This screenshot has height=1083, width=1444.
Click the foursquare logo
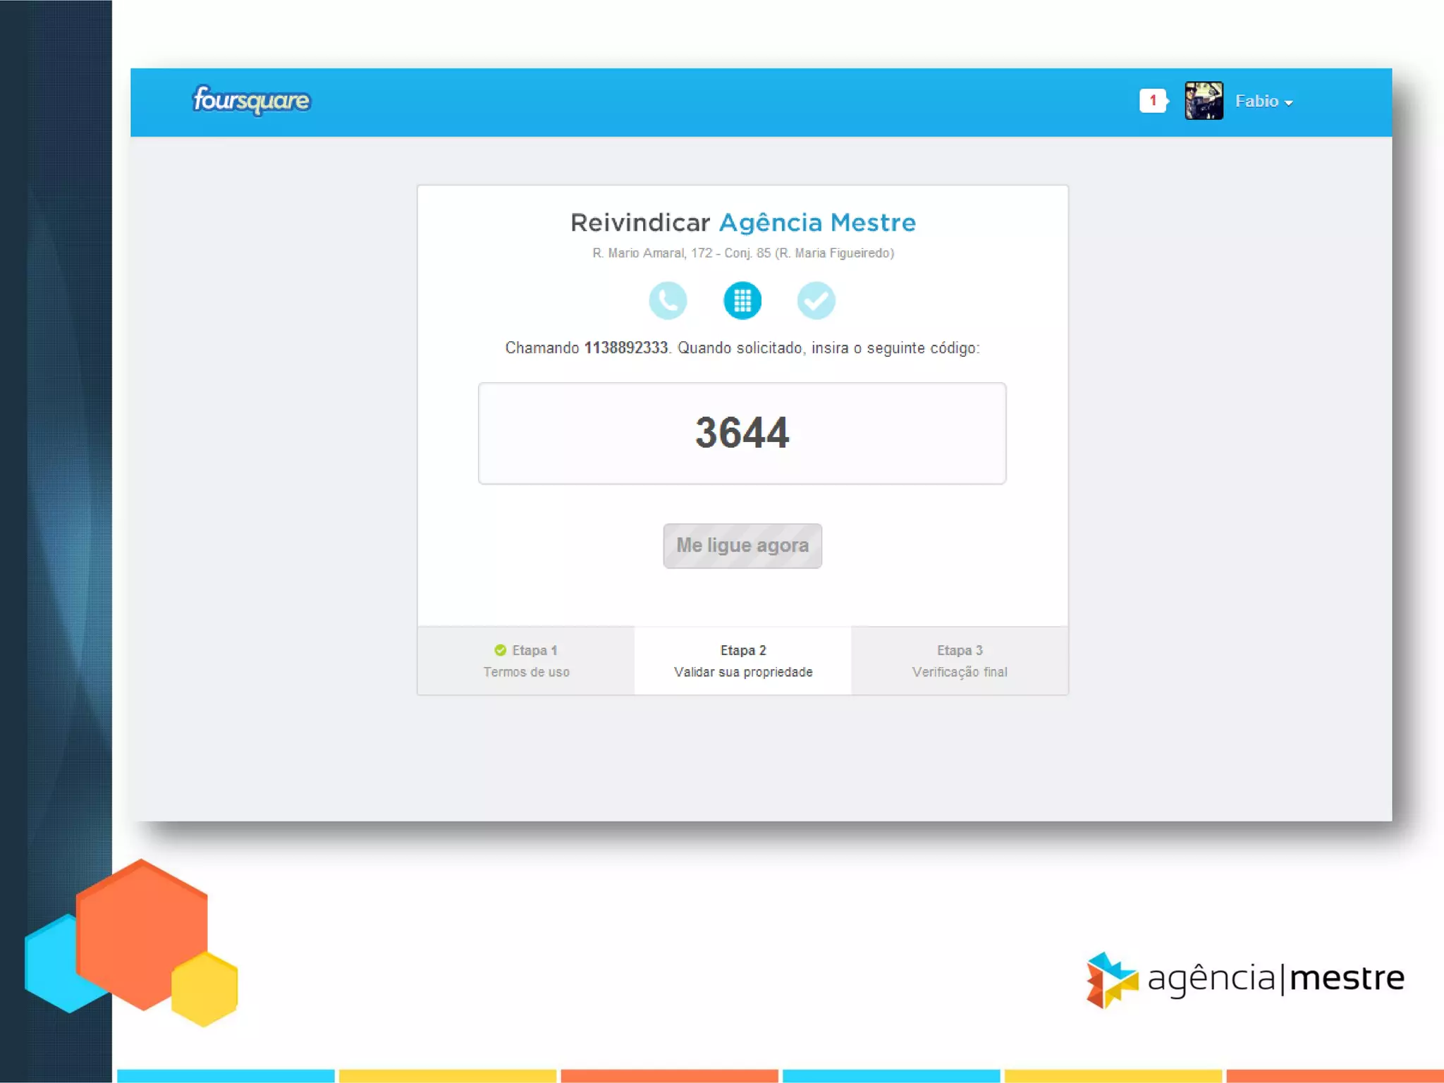coord(251,100)
